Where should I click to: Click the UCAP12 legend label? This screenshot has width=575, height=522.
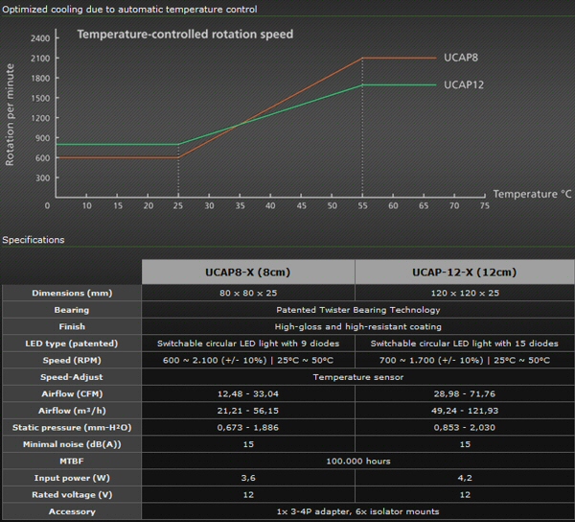tap(464, 84)
